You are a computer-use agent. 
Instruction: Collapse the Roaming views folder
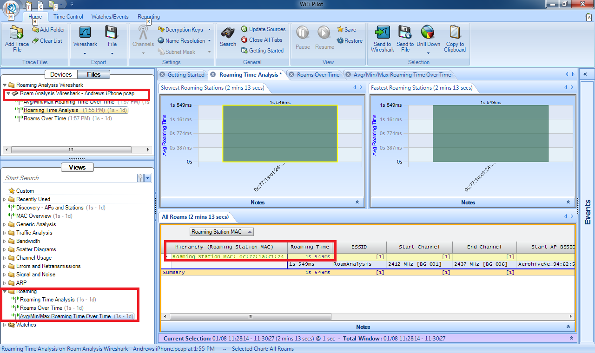[x=5, y=291]
